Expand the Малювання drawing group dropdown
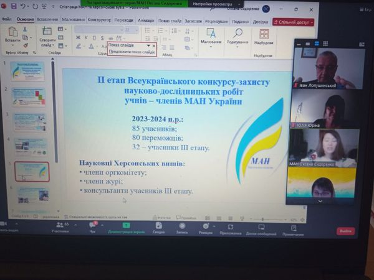Image resolution: width=374 pixels, height=280 pixels. [211, 47]
